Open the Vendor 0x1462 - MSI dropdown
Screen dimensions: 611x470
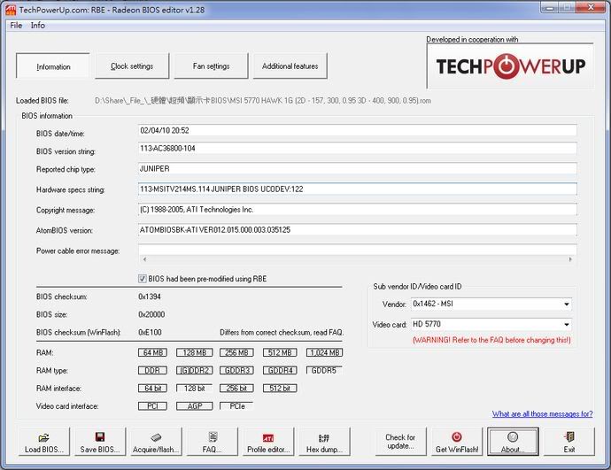pyautogui.click(x=491, y=304)
